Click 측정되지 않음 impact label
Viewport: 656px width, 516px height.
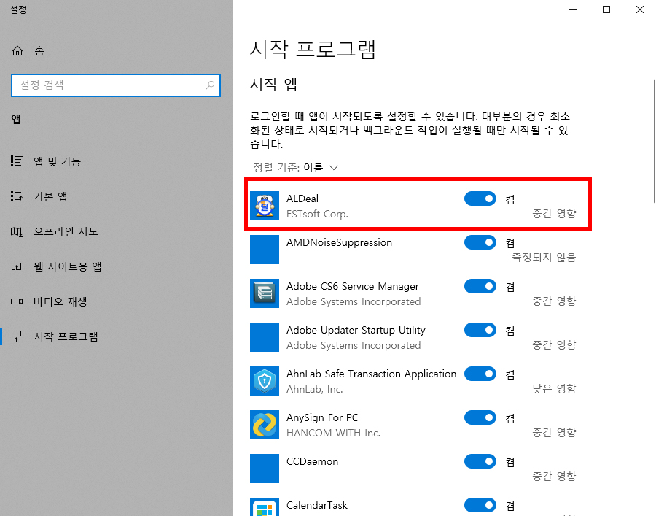point(544,257)
